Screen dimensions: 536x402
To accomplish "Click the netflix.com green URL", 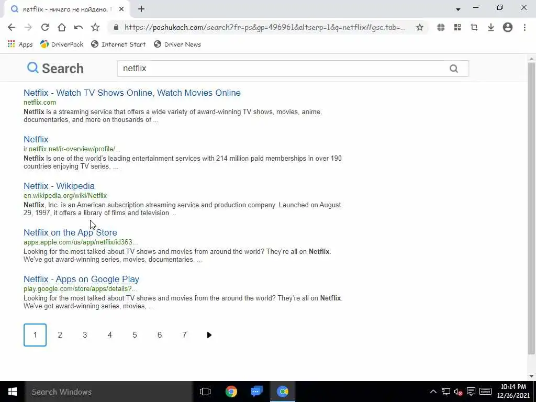I will 40,102.
